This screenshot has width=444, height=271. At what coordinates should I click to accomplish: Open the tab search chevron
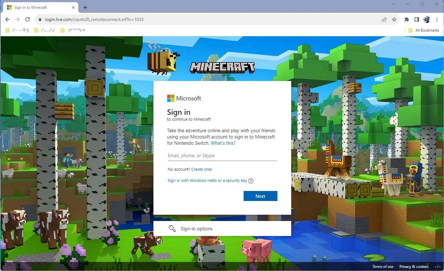[x=393, y=4]
